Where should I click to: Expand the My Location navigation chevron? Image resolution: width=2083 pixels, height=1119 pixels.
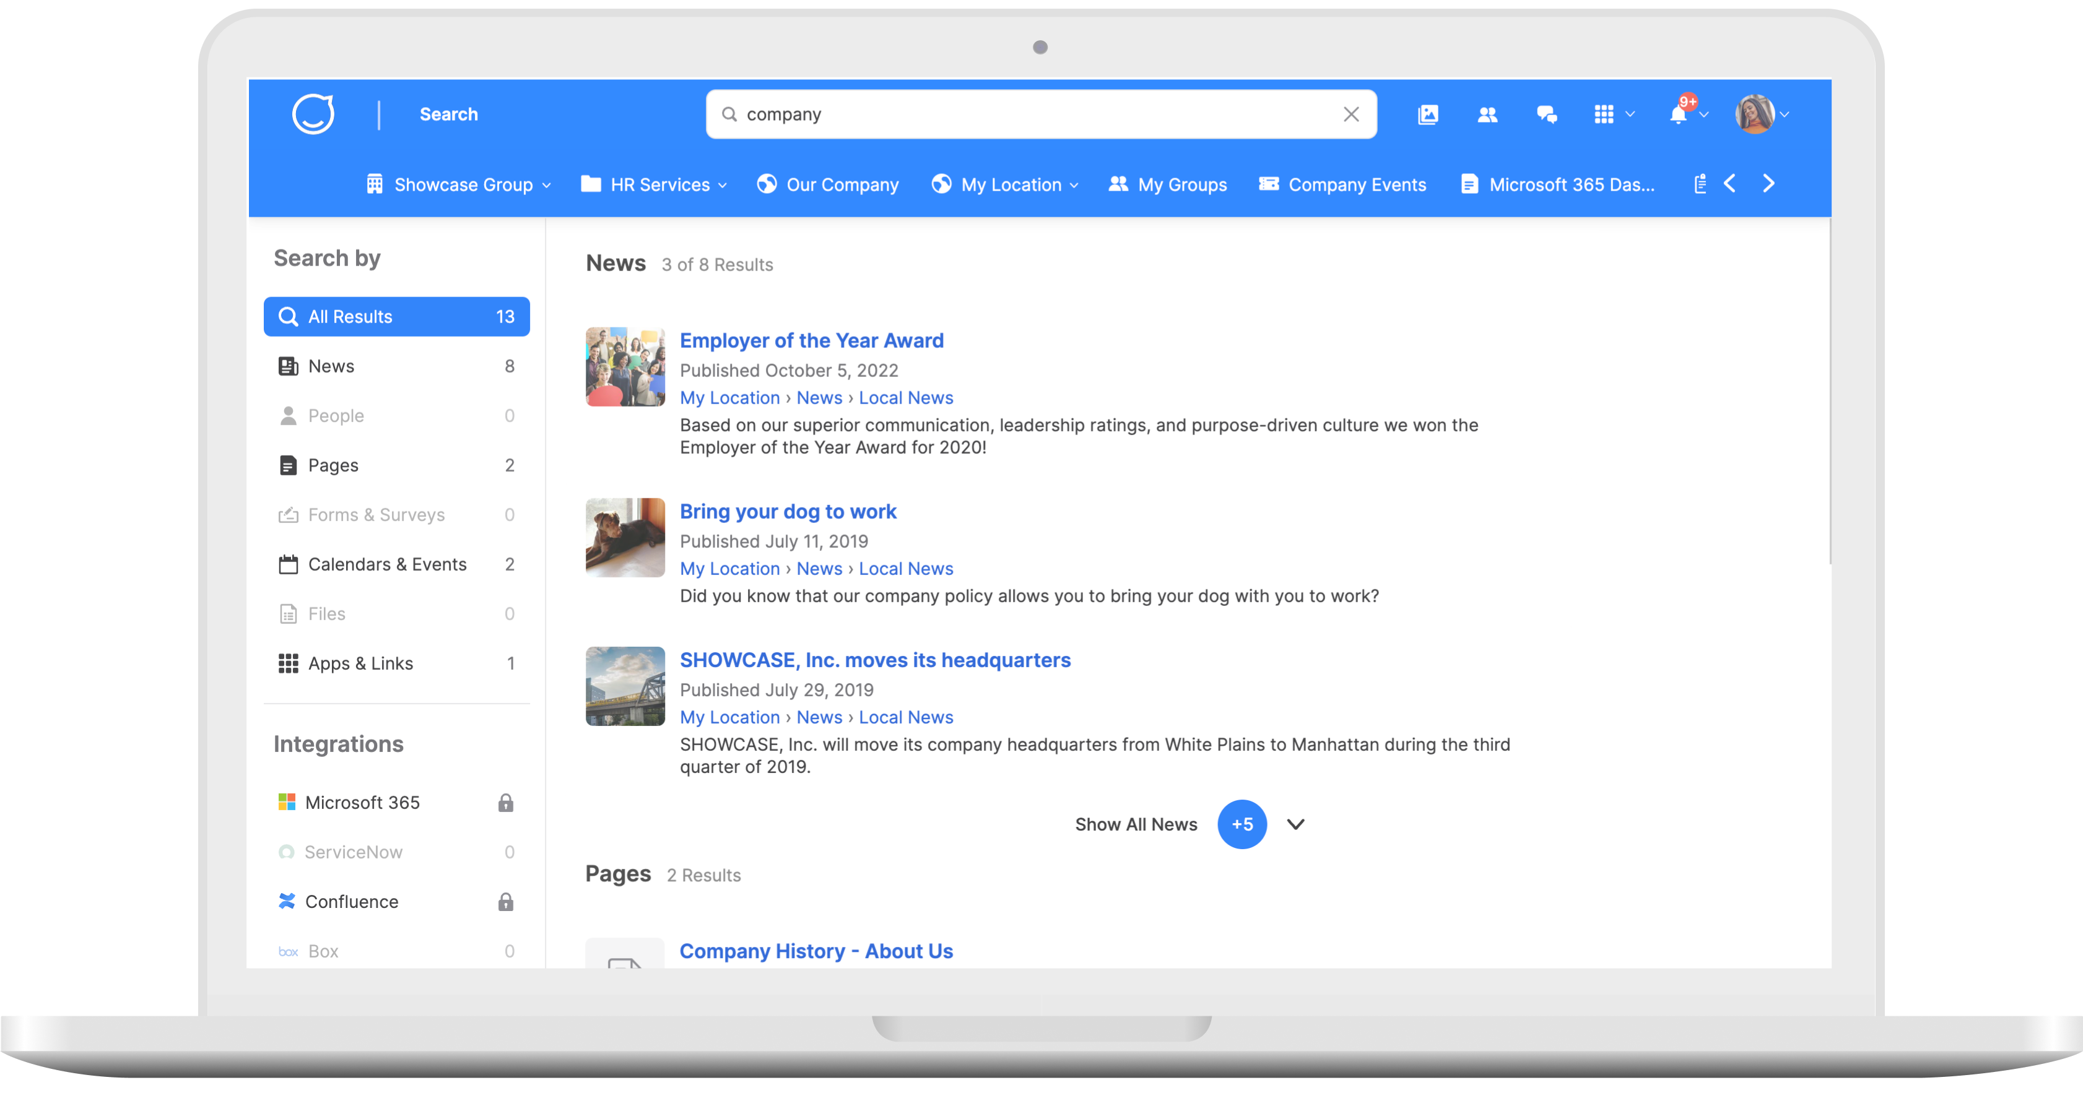(1074, 185)
